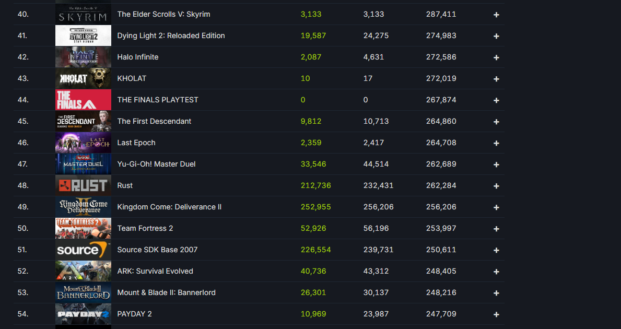621x329 pixels.
Task: Open the ARK thumbnail image
Action: (83, 271)
